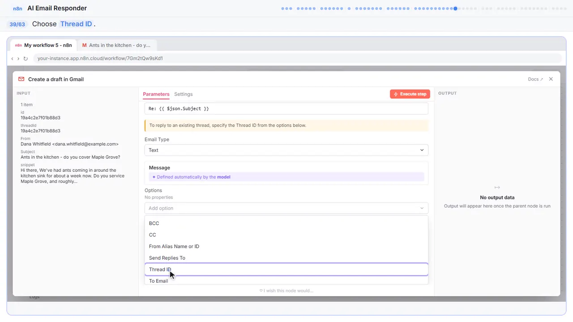This screenshot has height=322, width=573.
Task: Select Send Replies To option
Action: [286, 258]
